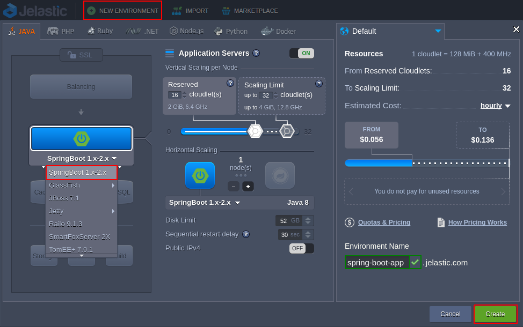The image size is (523, 327).
Task: Click the next hint arrow
Action: tap(503, 191)
